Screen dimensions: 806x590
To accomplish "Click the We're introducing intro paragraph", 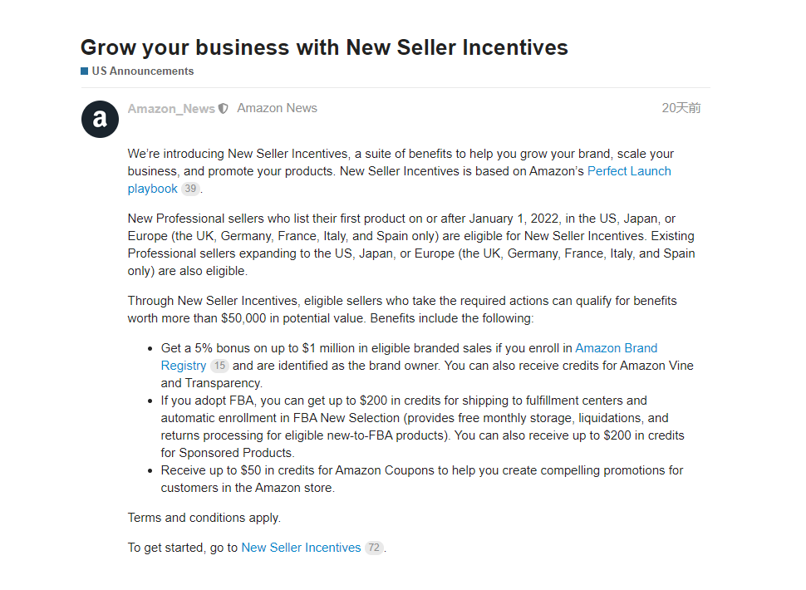I will point(401,171).
